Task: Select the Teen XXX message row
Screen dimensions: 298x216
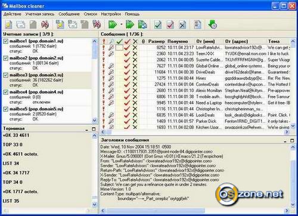Action: click(x=195, y=54)
